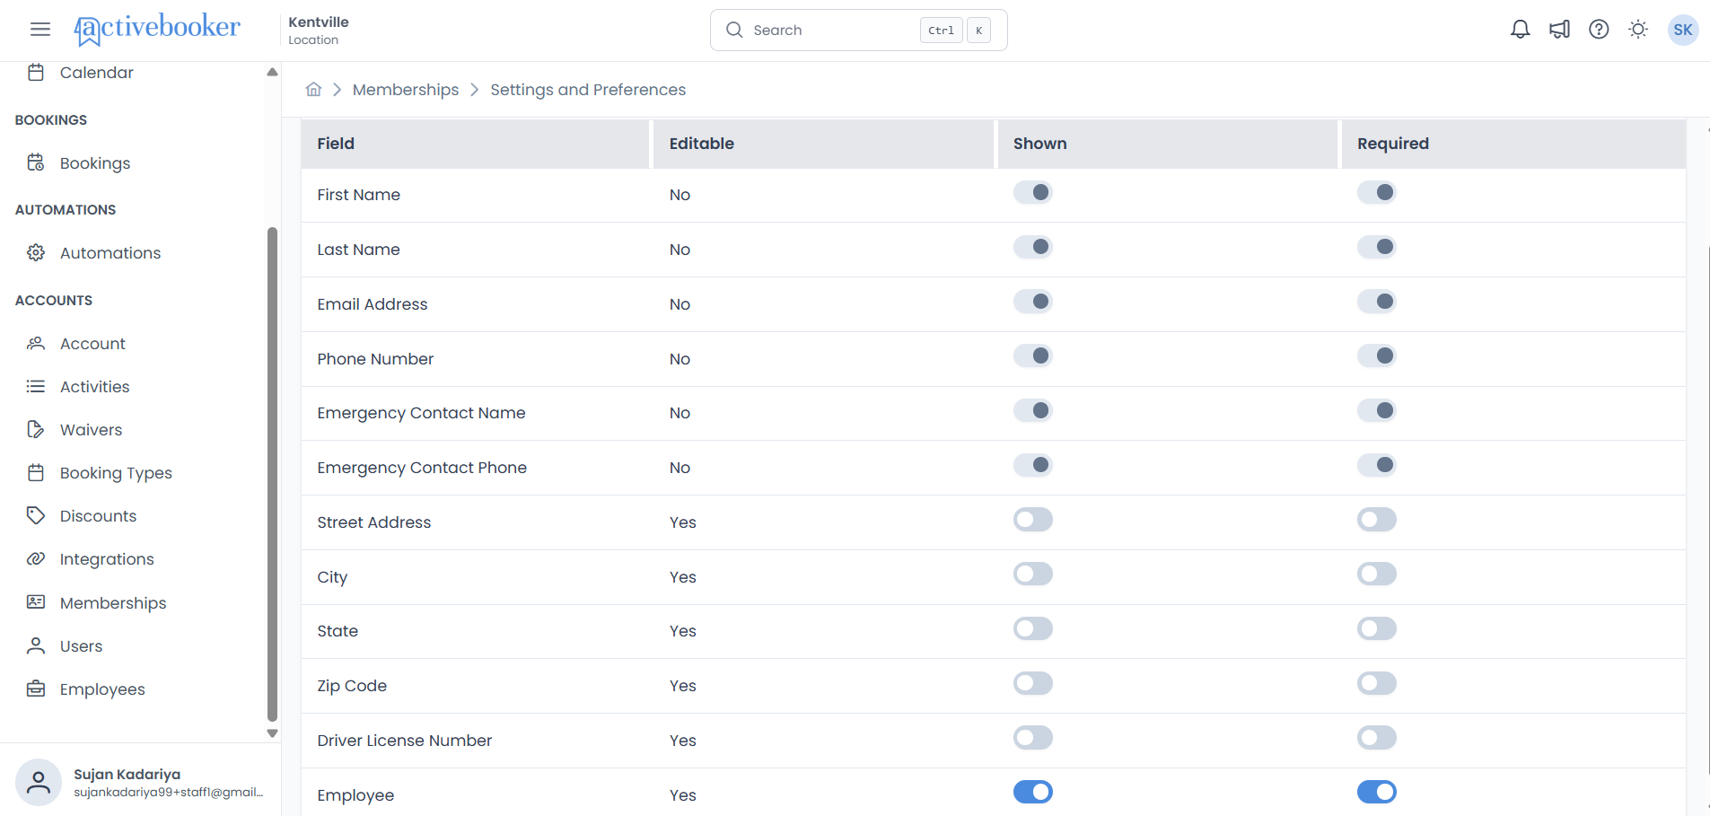Click the activebooker logo

click(157, 29)
